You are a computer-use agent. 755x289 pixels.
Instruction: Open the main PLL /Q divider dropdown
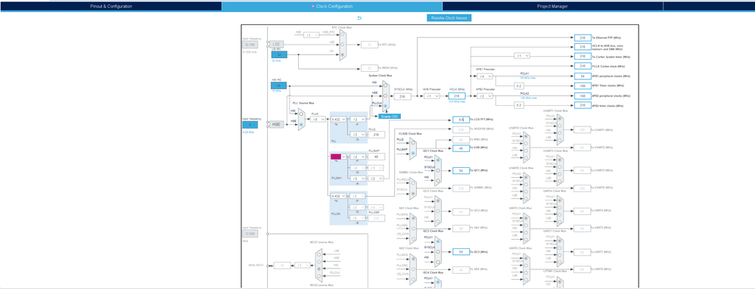pyautogui.click(x=359, y=135)
